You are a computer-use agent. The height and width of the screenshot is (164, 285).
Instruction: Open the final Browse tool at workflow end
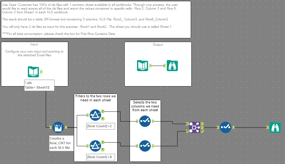point(275,128)
